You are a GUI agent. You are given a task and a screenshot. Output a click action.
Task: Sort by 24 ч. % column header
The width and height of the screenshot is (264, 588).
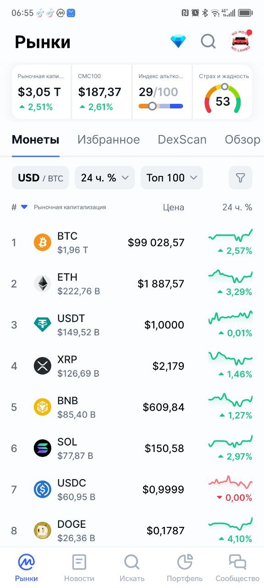point(237,207)
